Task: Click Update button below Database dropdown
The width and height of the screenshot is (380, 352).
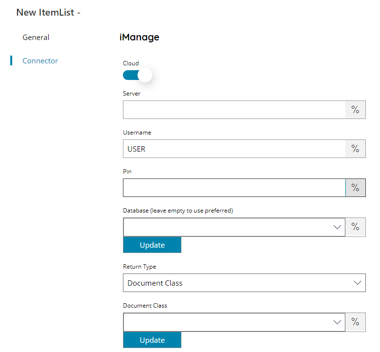Action: (152, 245)
